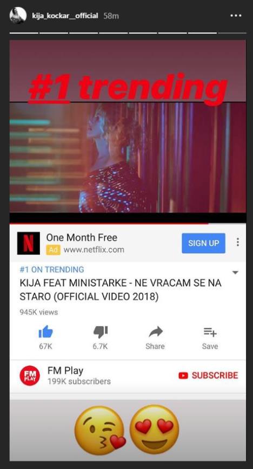Tap the heart-eyes emoji sticker

[x=155, y=429]
